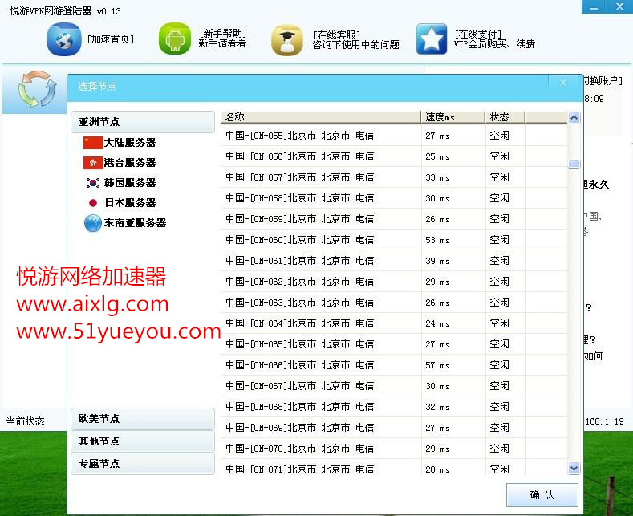
Task: Close the 选择节点 dialog
Action: click(562, 83)
